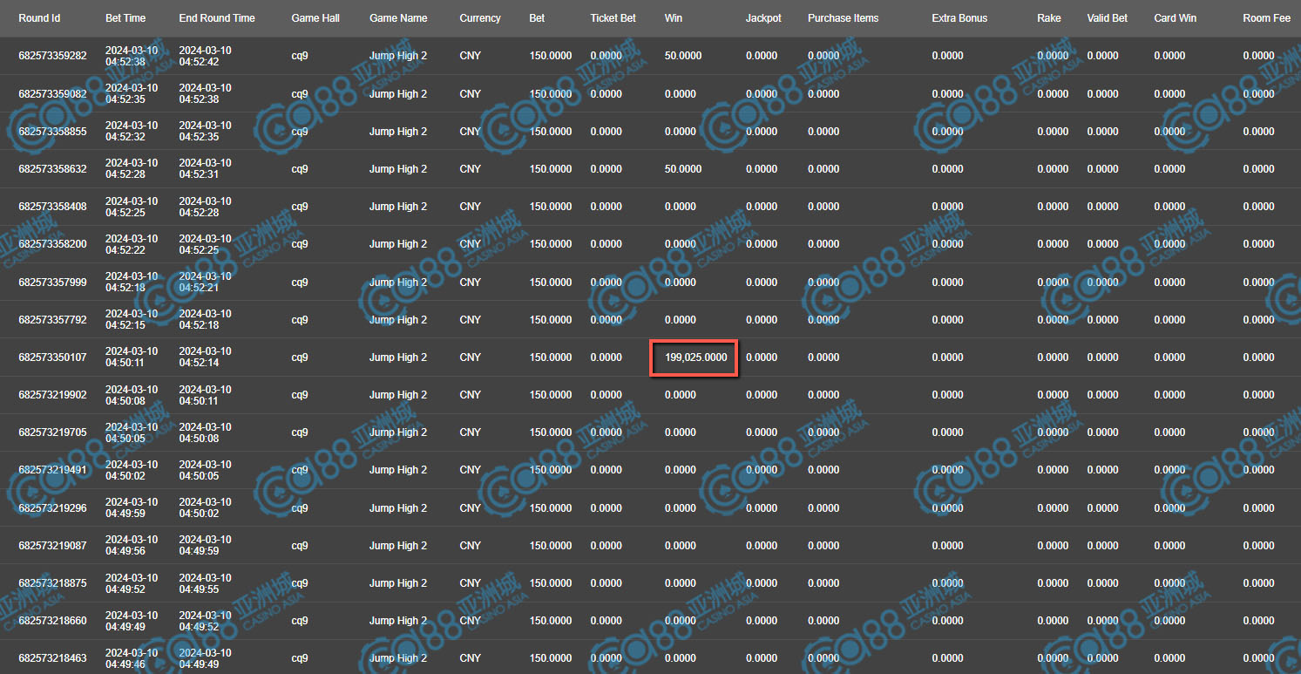Click the Bet column header

tap(537, 18)
